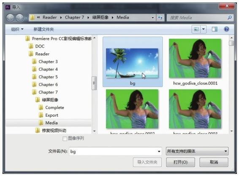Click the 打开(O) button
239x176 pixels.
click(180, 162)
